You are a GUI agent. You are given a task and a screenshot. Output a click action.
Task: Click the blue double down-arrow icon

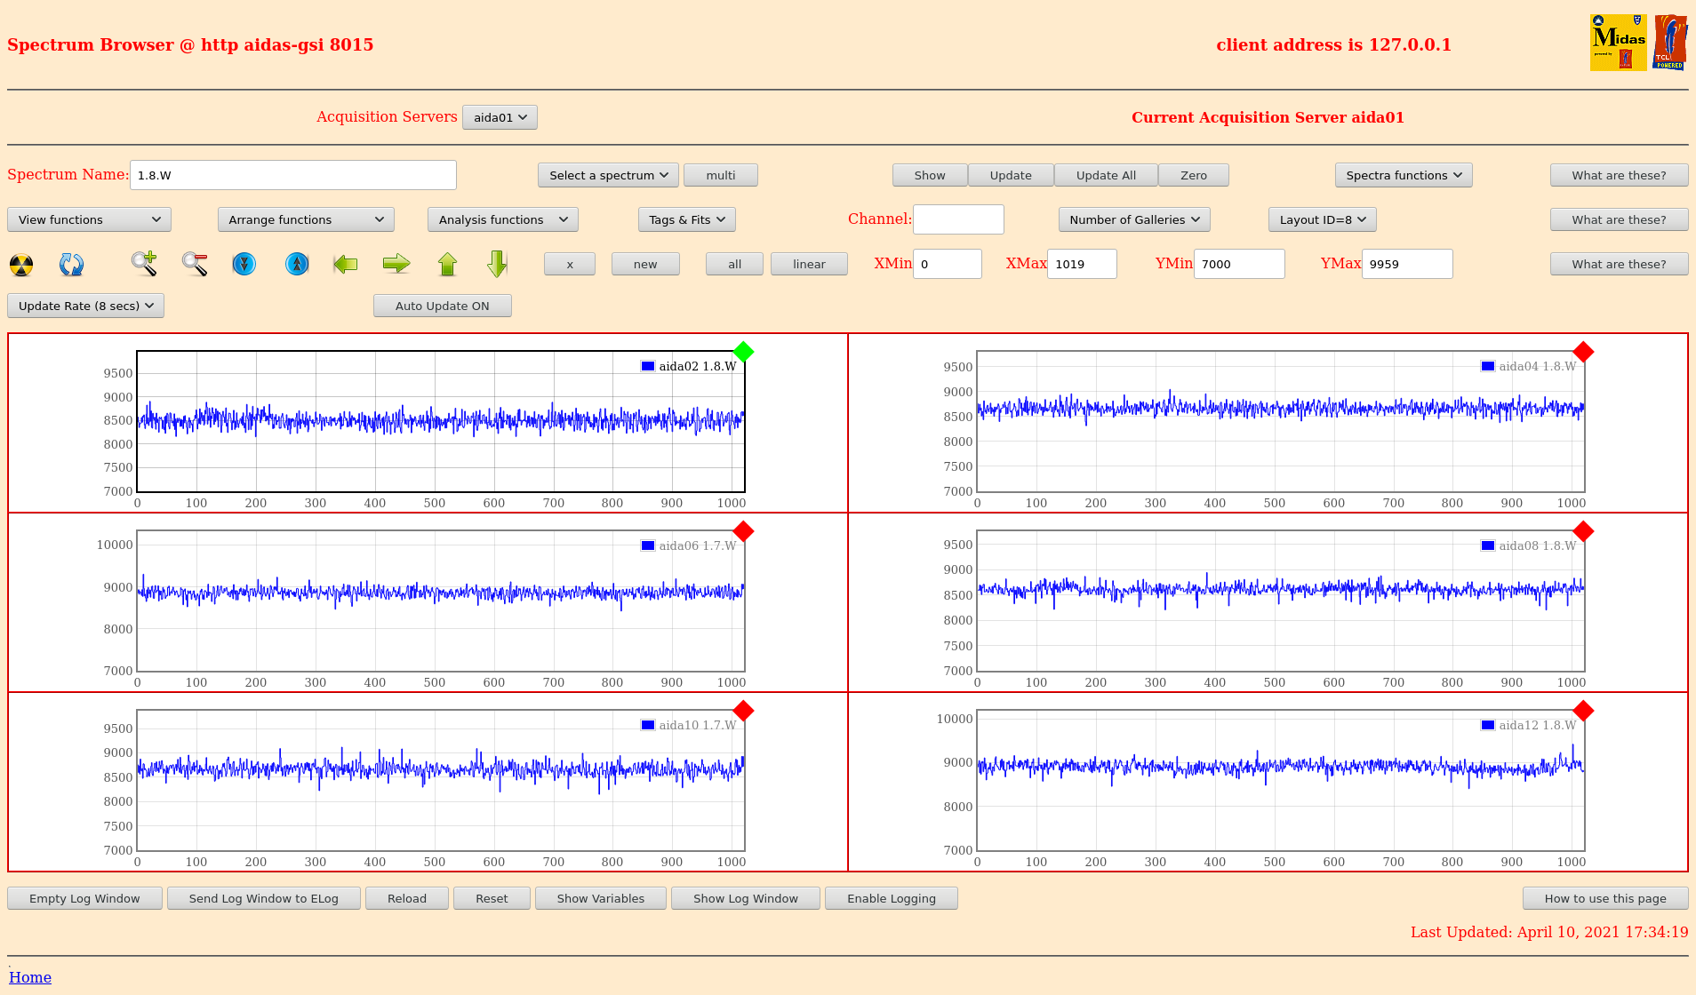(x=244, y=264)
